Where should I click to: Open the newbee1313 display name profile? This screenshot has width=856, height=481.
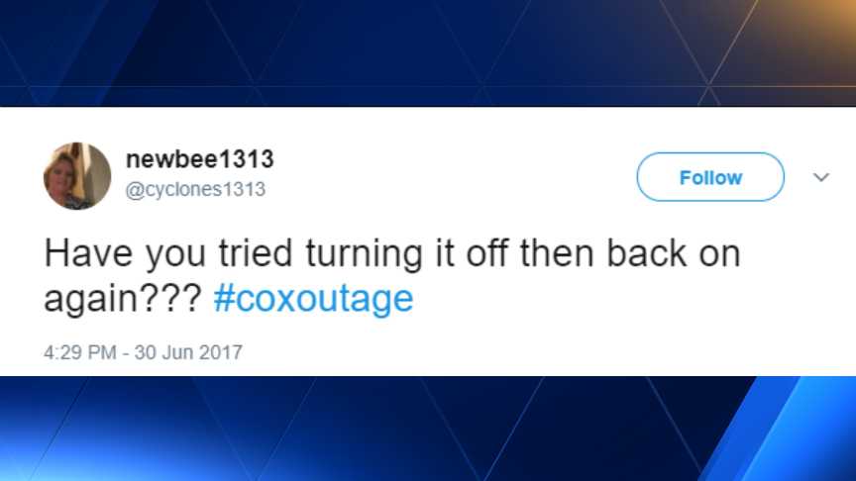(200, 159)
